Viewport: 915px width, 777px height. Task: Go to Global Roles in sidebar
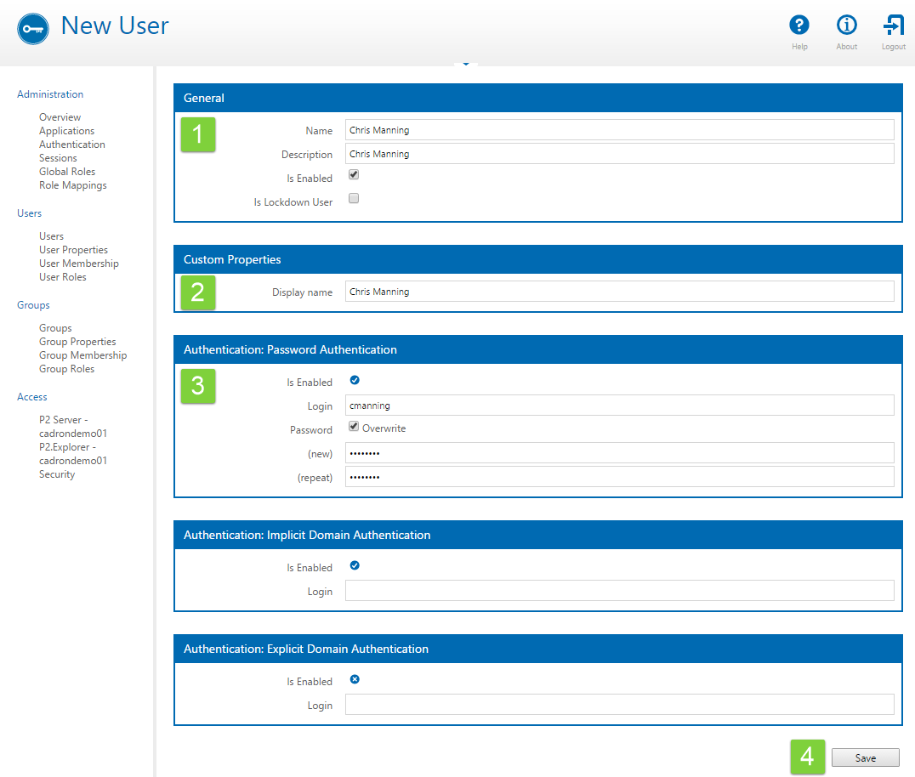67,172
